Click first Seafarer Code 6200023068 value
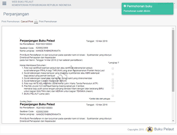Viewport: 177px width, 135px height. tap(42, 48)
